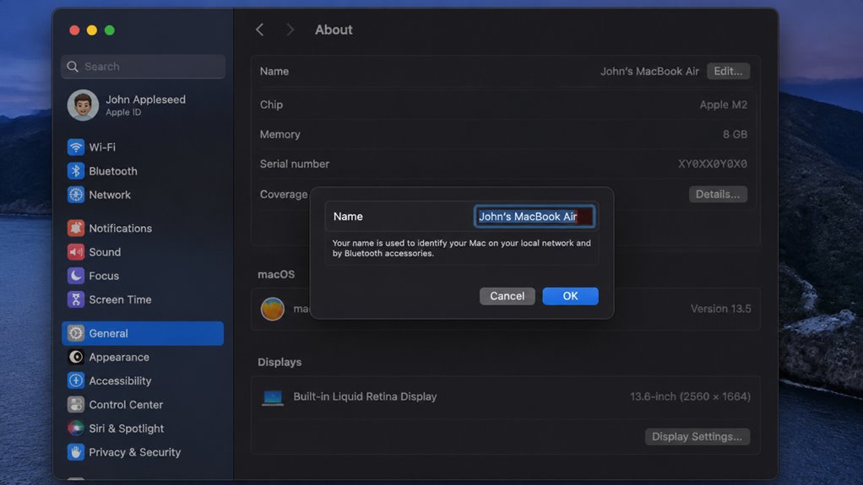Click the Privacy & Security hand icon
863x485 pixels.
[76, 452]
